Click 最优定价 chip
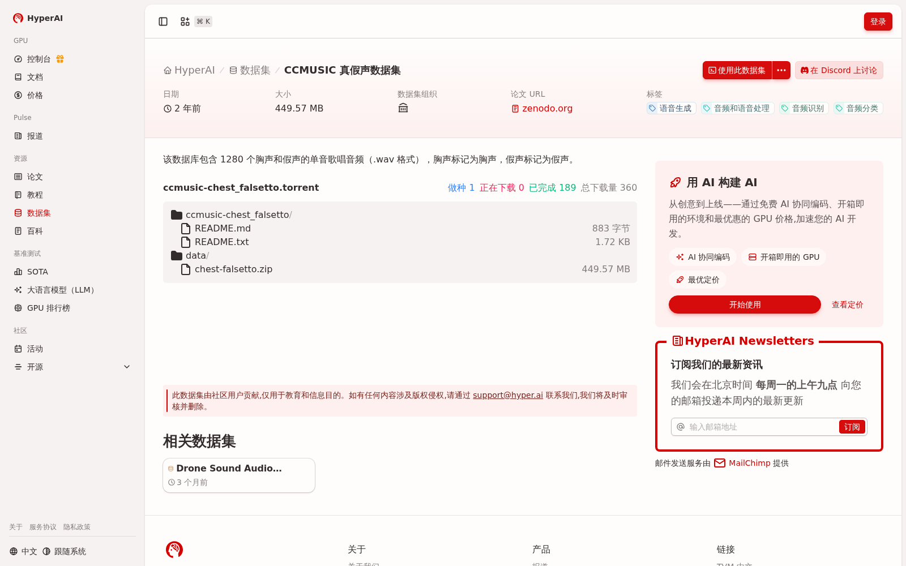This screenshot has width=906, height=566. pos(698,280)
